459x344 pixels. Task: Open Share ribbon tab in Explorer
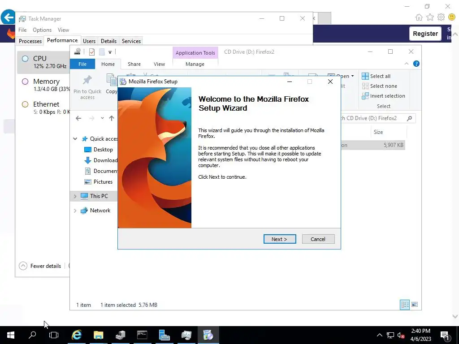[134, 64]
